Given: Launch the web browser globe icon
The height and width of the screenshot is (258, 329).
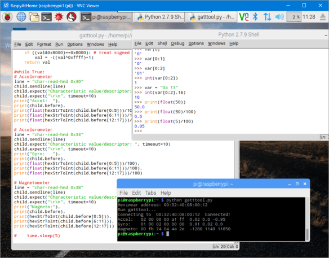Looking at the screenshot, I should coord(21,17).
